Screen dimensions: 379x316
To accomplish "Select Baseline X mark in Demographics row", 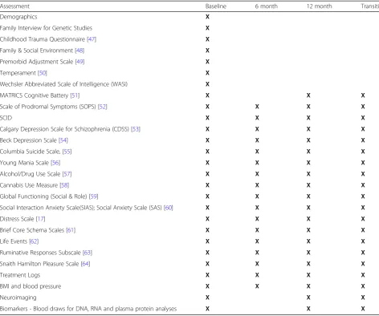I will [207, 17].
